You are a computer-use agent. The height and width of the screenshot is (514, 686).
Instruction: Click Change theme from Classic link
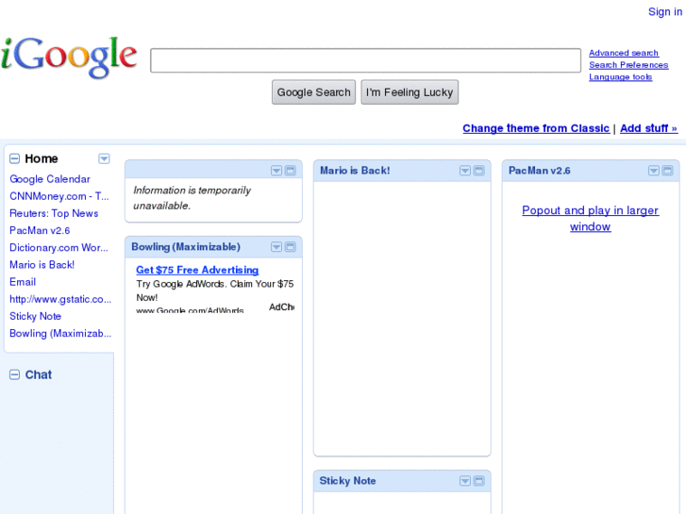pos(536,128)
